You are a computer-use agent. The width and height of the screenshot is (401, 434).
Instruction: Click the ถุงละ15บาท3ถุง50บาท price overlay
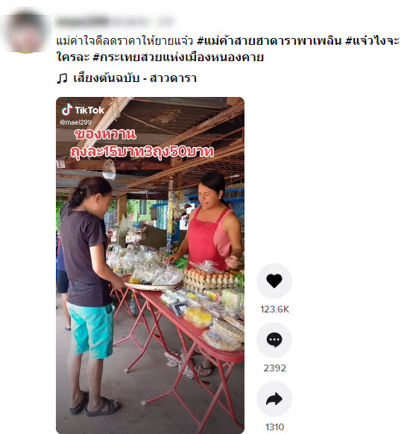pos(142,152)
